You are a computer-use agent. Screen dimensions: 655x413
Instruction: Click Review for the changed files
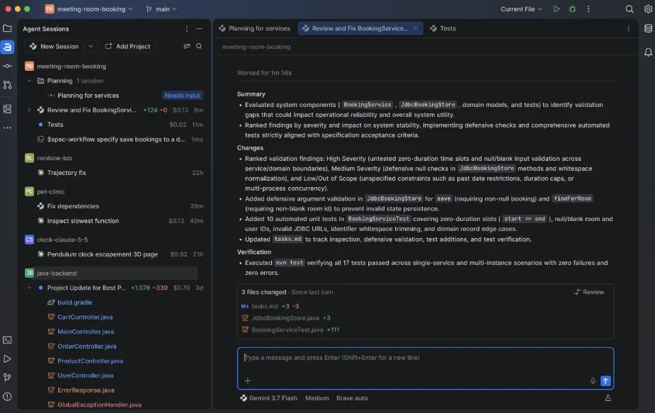[588, 292]
